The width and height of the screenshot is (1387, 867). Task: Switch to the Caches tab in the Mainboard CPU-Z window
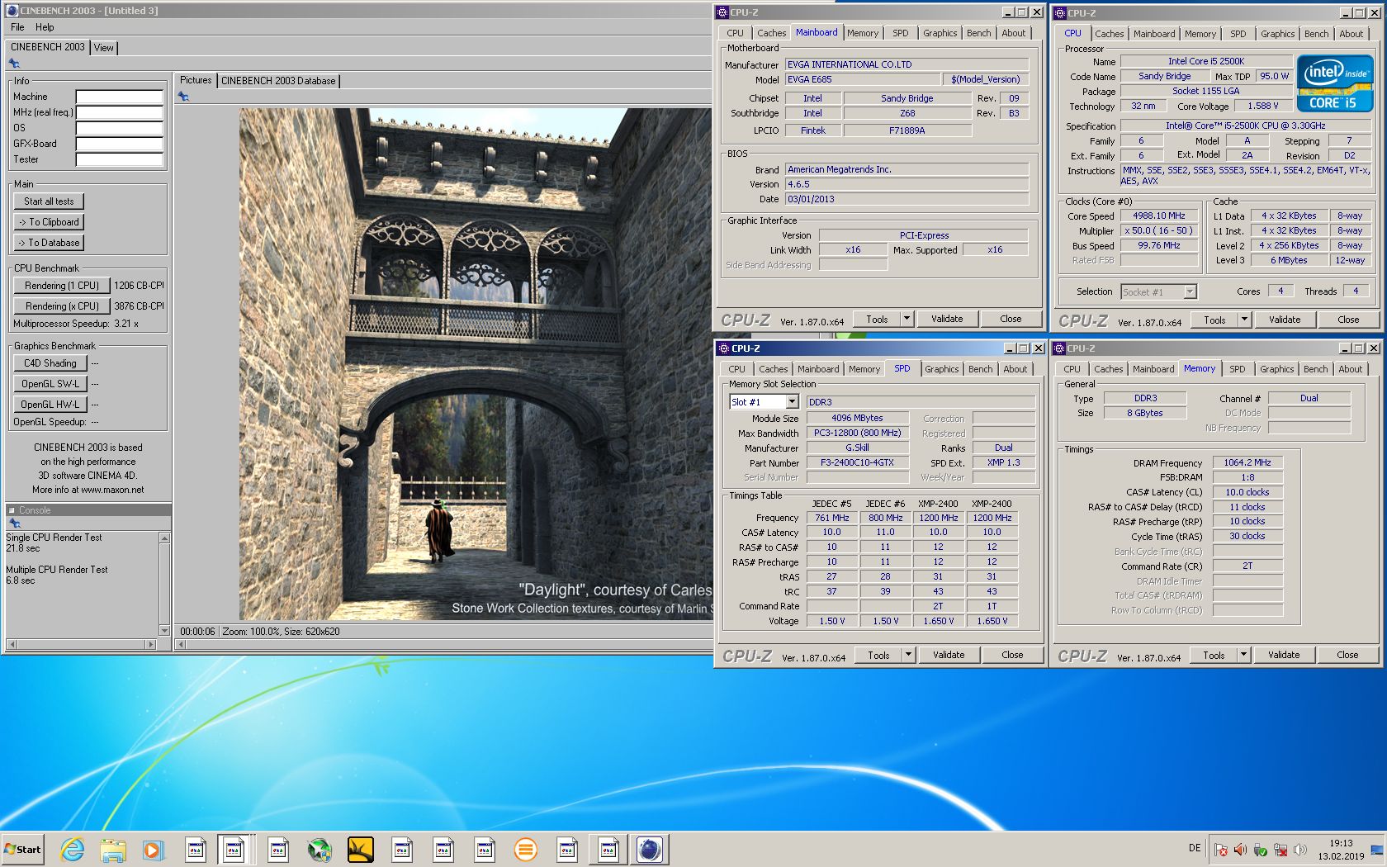[772, 33]
